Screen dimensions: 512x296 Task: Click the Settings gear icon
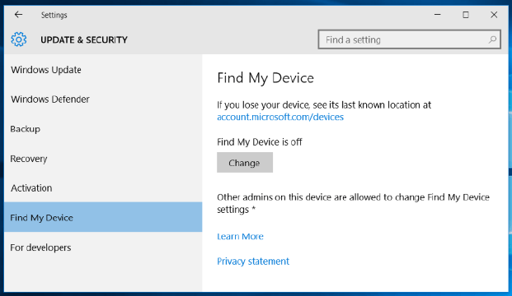pos(19,39)
